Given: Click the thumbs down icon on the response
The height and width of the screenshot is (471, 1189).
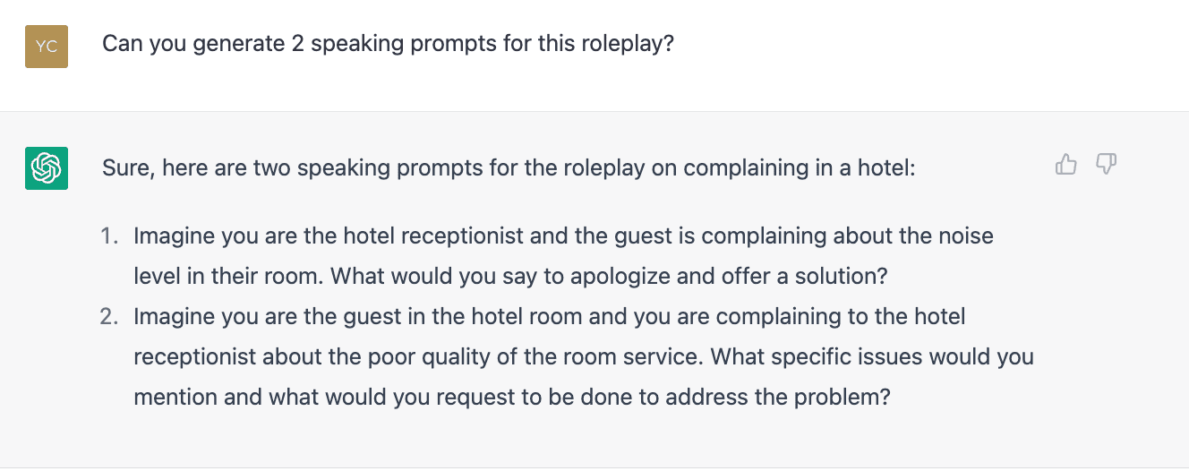Looking at the screenshot, I should (x=1107, y=165).
